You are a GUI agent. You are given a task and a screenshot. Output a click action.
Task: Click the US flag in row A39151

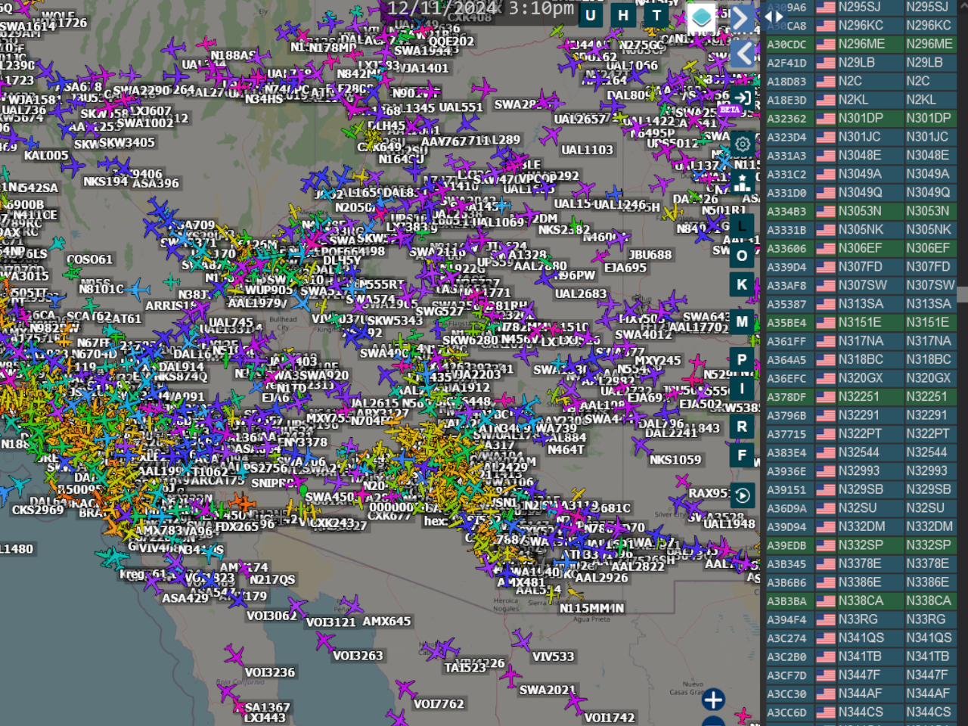point(825,489)
